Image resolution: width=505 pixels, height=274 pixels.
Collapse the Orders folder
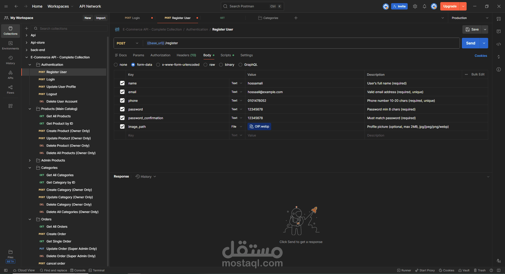click(30, 219)
